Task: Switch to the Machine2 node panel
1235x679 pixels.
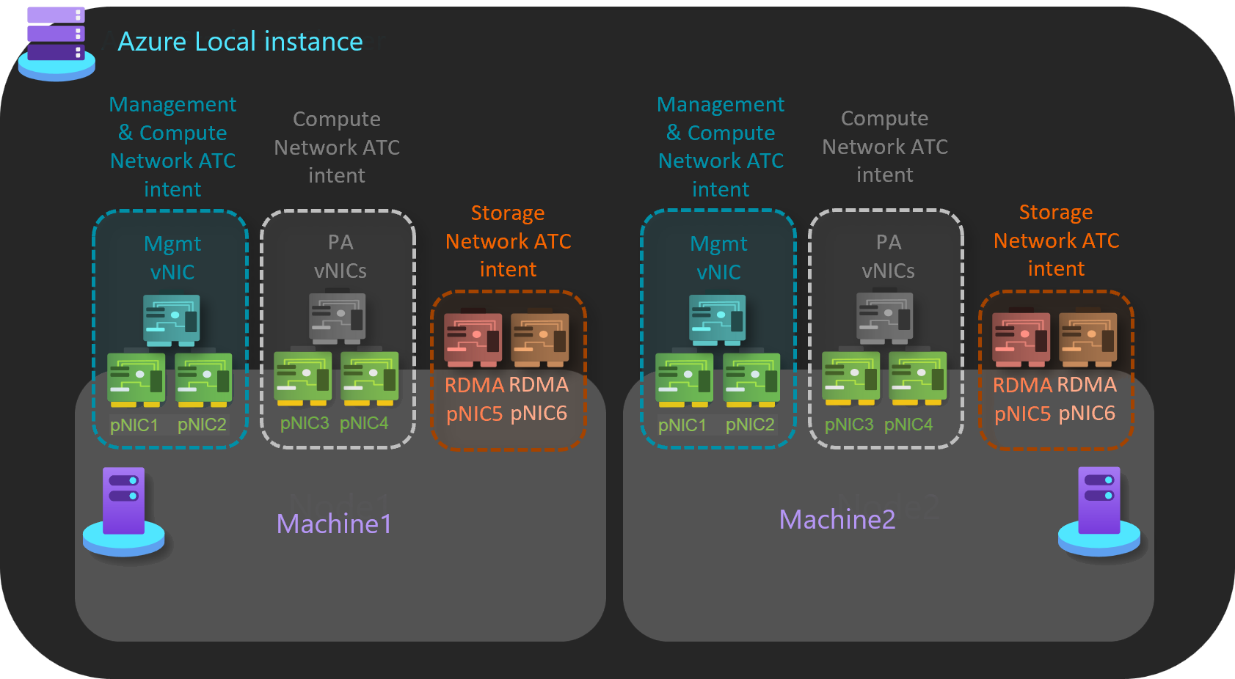Action: coord(837,519)
